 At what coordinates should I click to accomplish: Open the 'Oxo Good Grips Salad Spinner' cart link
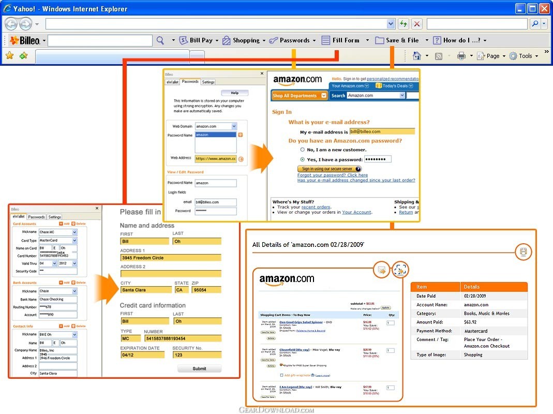pos(301,322)
